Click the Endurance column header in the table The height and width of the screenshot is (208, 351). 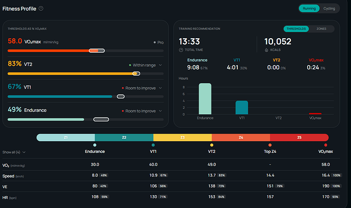pyautogui.click(x=95, y=151)
